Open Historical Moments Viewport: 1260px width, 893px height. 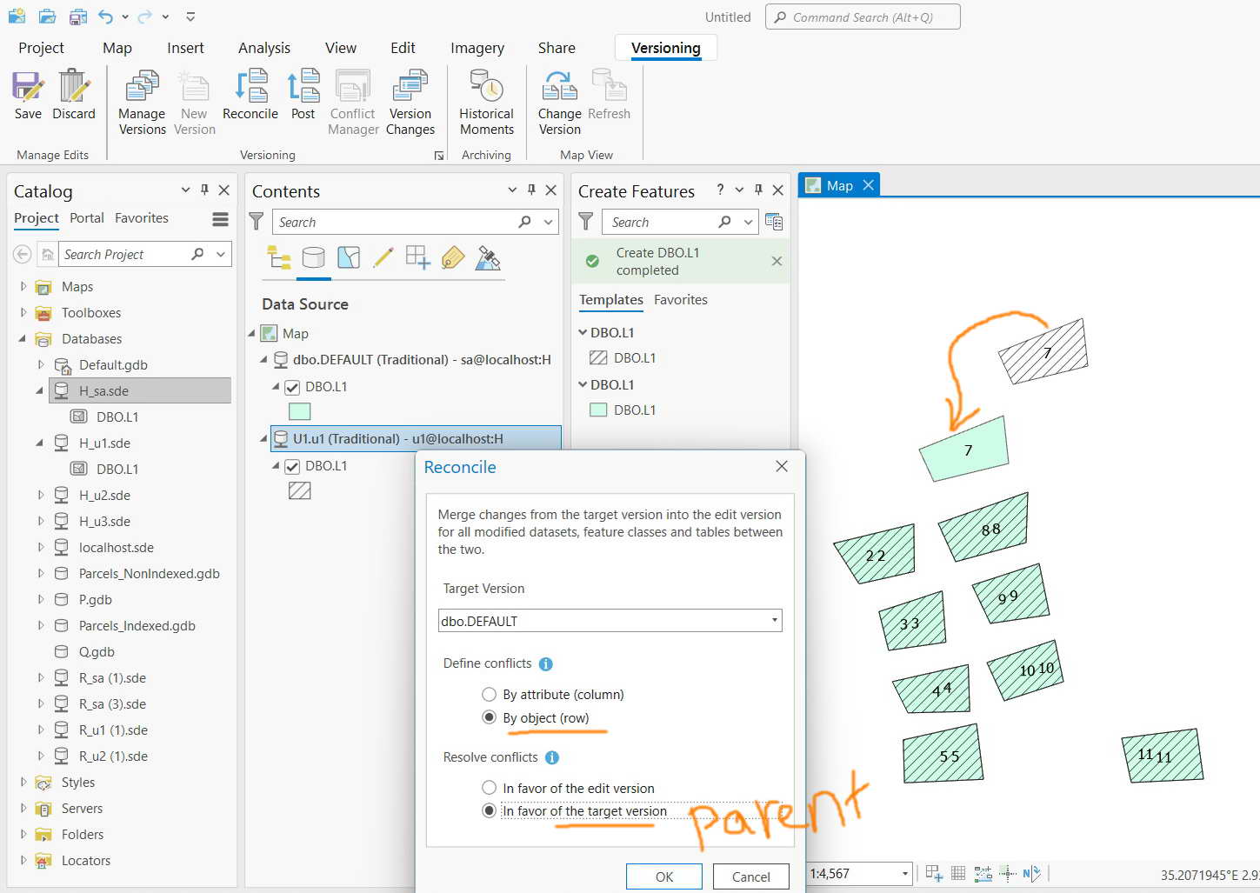coord(487,103)
